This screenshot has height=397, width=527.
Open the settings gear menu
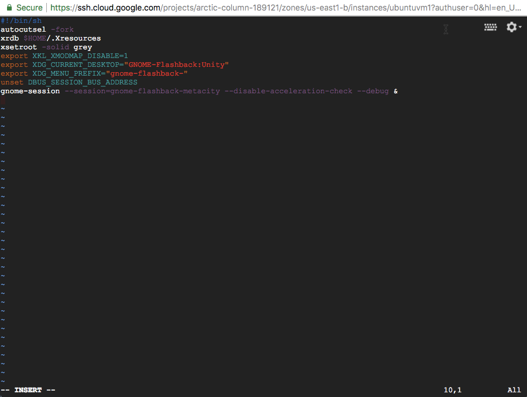click(514, 27)
